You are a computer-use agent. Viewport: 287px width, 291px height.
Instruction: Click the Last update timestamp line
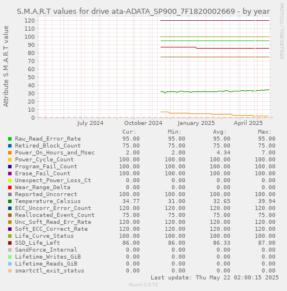click(215, 278)
